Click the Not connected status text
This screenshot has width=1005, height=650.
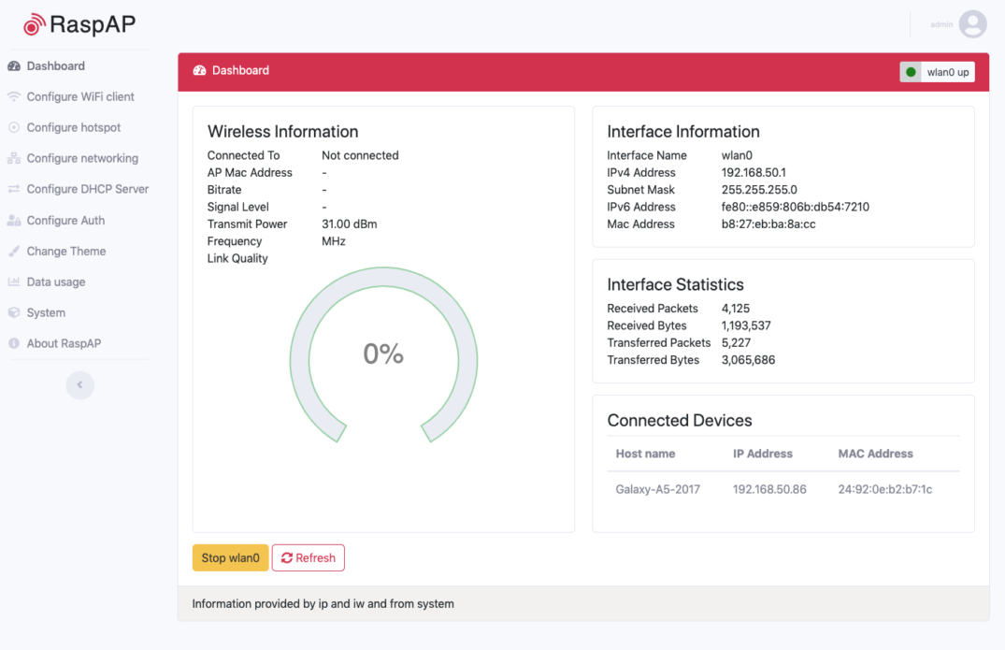[360, 155]
